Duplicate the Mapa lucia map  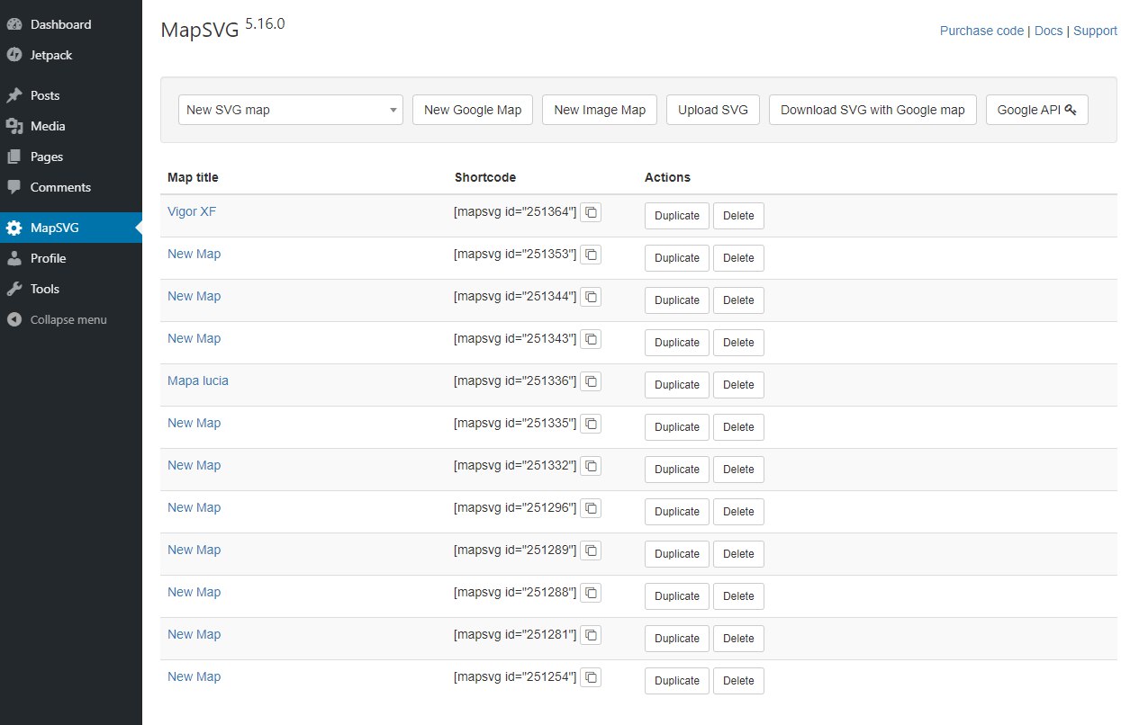point(677,385)
